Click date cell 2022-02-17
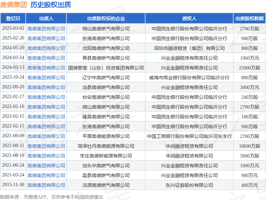This screenshot has width=266, height=200. click(13, 96)
